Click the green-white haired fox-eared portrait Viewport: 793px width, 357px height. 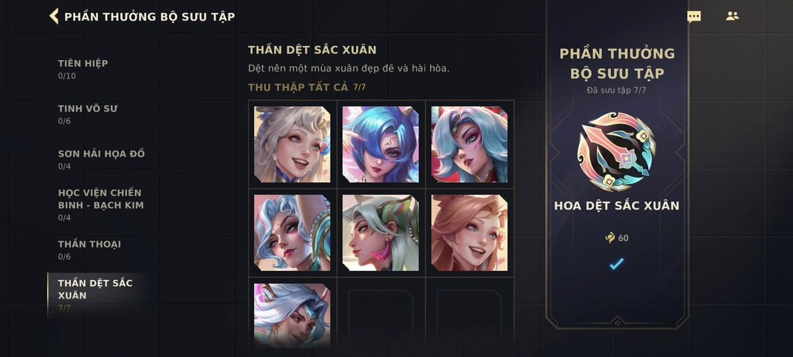pyautogui.click(x=381, y=233)
